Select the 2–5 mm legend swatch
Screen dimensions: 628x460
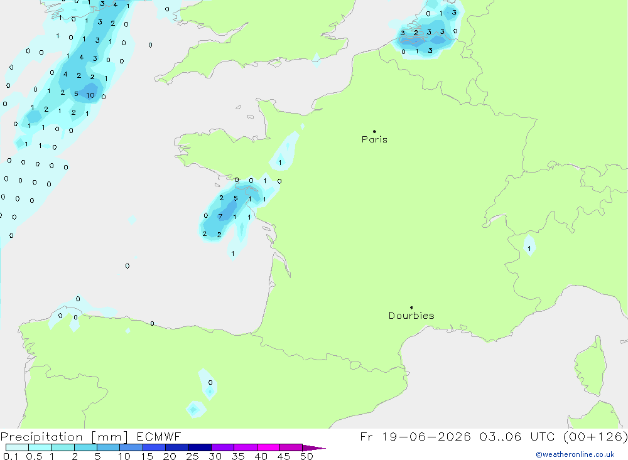pos(85,447)
